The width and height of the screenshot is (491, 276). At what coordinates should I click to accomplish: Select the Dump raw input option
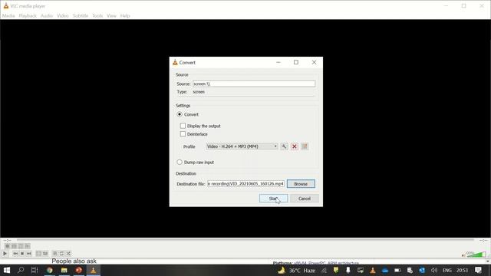click(x=180, y=162)
